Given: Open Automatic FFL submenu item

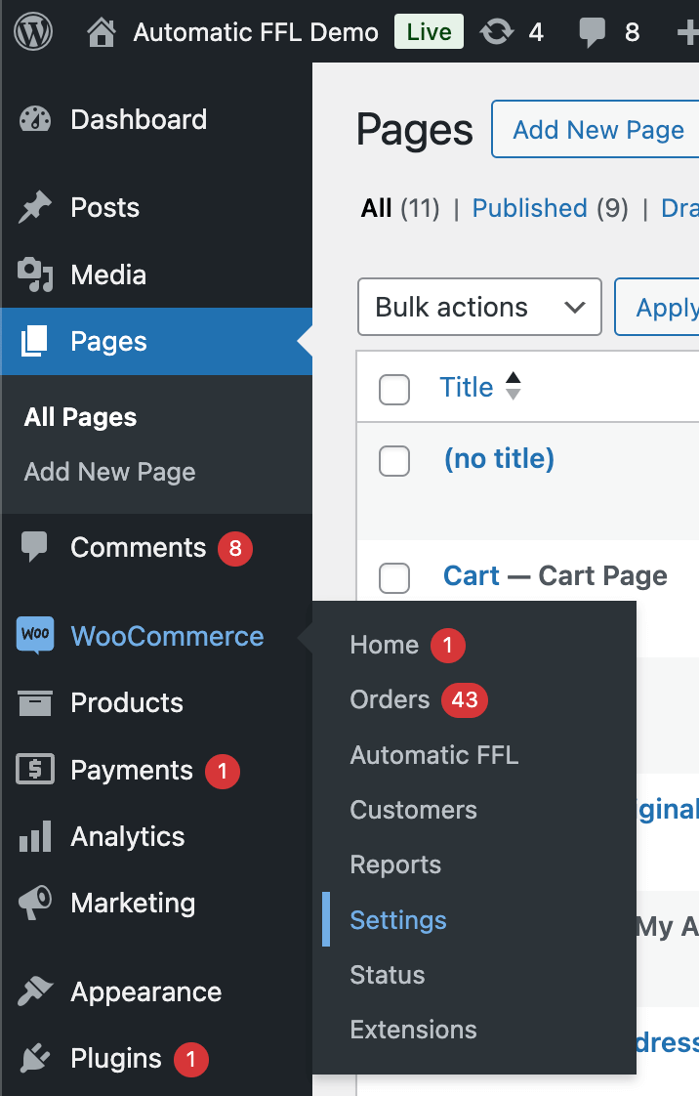Looking at the screenshot, I should [x=434, y=755].
